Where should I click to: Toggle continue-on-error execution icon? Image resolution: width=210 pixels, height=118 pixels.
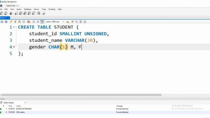(29, 22)
